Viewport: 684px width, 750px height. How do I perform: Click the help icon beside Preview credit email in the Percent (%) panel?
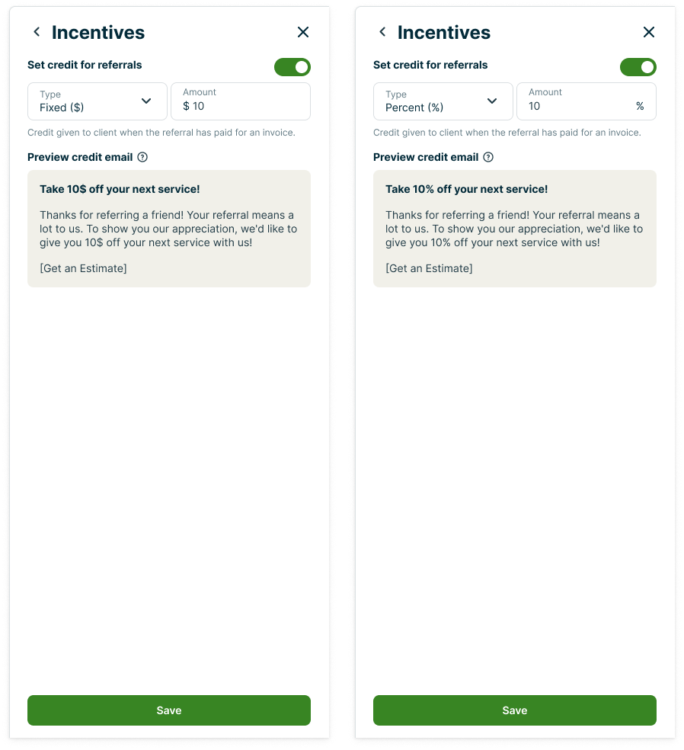[x=488, y=157]
